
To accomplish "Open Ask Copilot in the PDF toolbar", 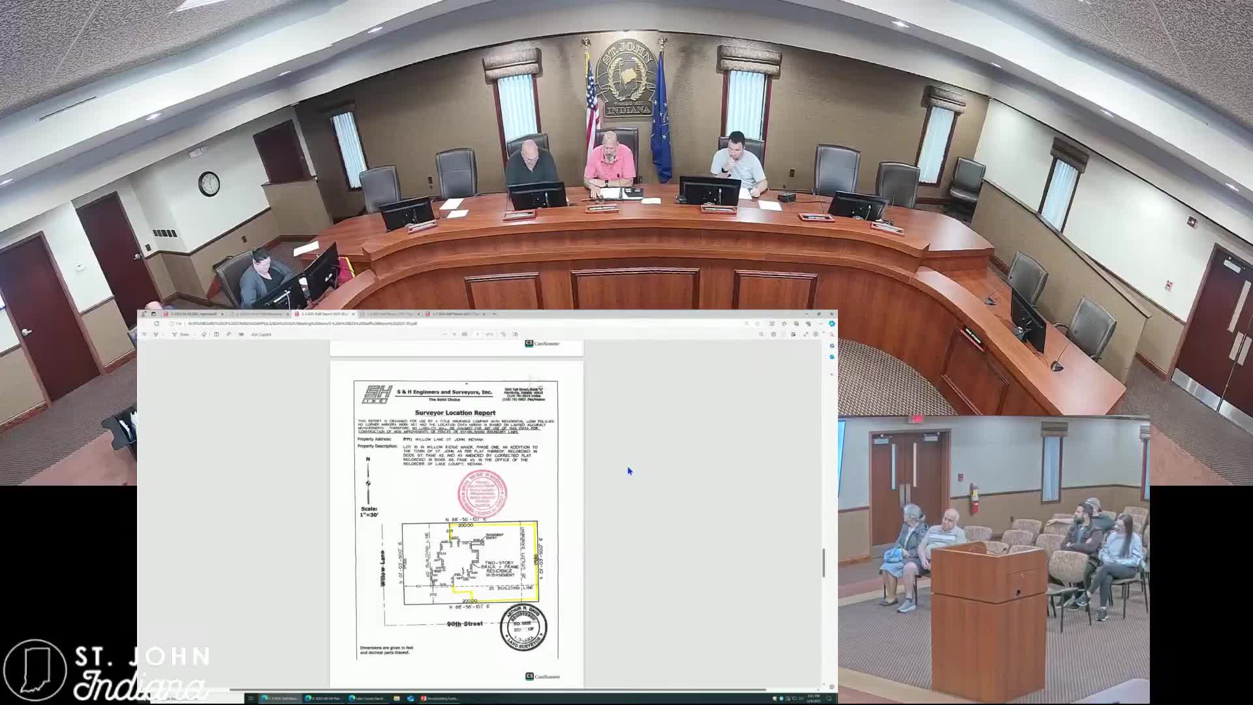I will tap(260, 334).
